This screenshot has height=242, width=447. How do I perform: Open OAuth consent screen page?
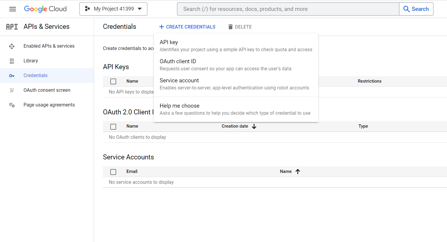coord(47,90)
